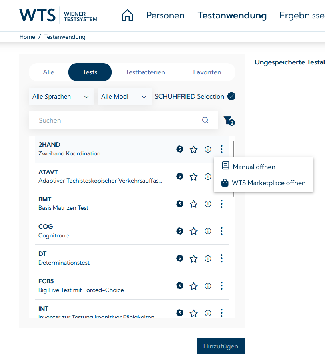Open the three-dot menu for FCB5 test
Screen dimensions: 325x364
point(221,286)
